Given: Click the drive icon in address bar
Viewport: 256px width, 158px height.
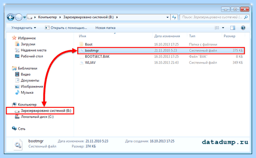Looking at the screenshot, I should [x=30, y=17].
